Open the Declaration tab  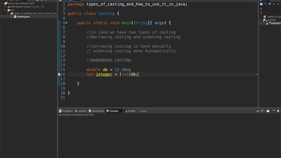point(97,111)
